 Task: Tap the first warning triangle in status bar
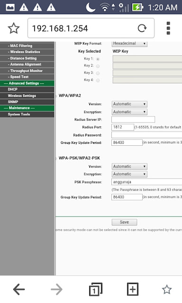24,8
